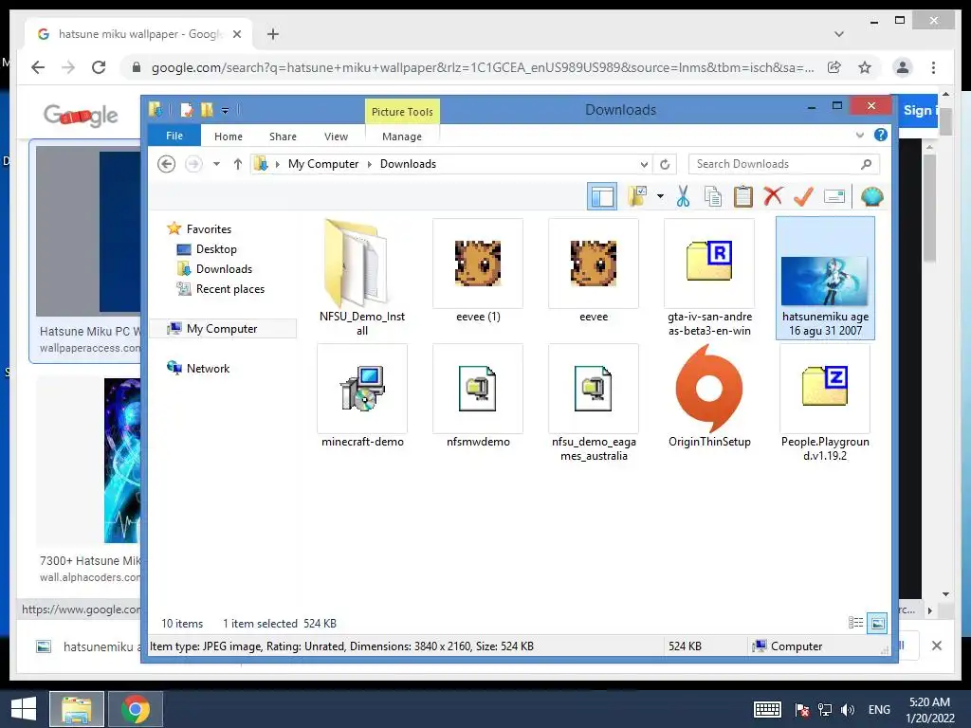
Task: Close the Chrome downloads bar
Action: point(936,646)
